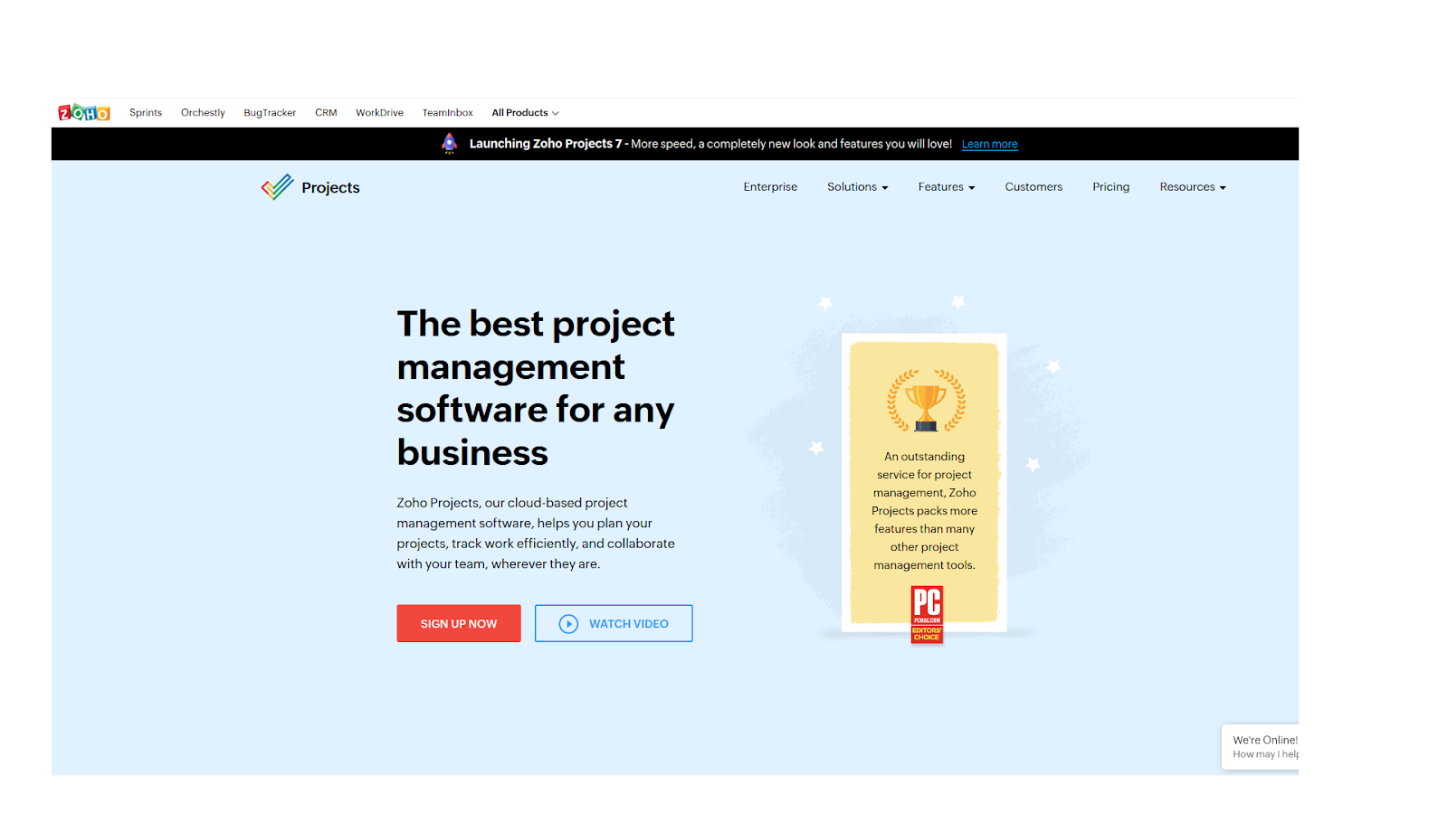1448x814 pixels.
Task: Open the We're Online chat widget
Action: (1260, 747)
